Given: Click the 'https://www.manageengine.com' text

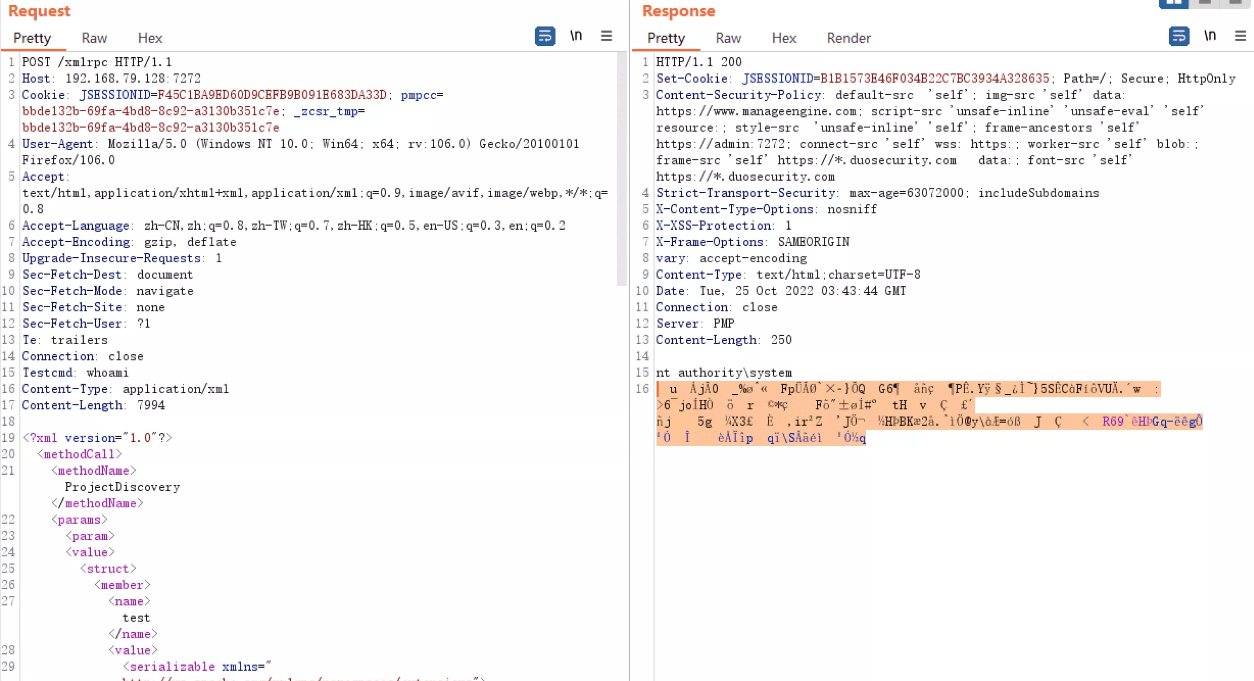Looking at the screenshot, I should coord(756,111).
